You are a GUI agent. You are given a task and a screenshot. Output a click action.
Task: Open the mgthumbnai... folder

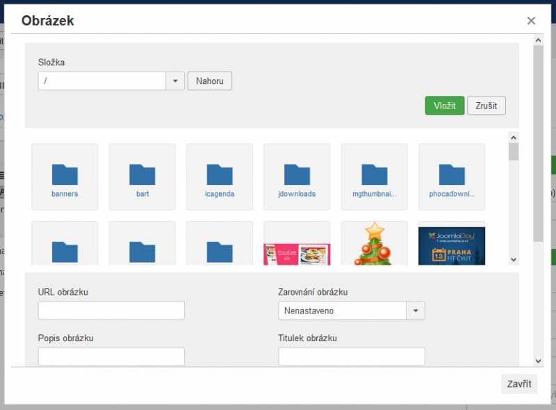click(x=374, y=177)
